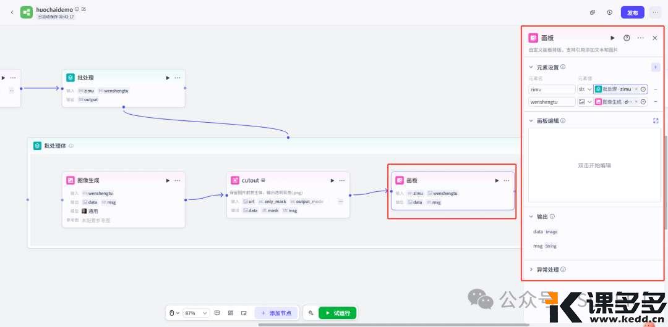Expand the 异常处理 section

click(531, 270)
